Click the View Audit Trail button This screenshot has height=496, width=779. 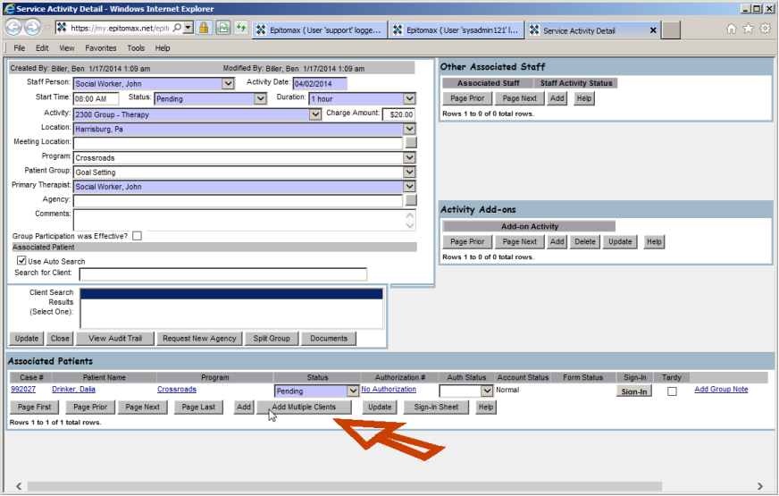pos(114,339)
